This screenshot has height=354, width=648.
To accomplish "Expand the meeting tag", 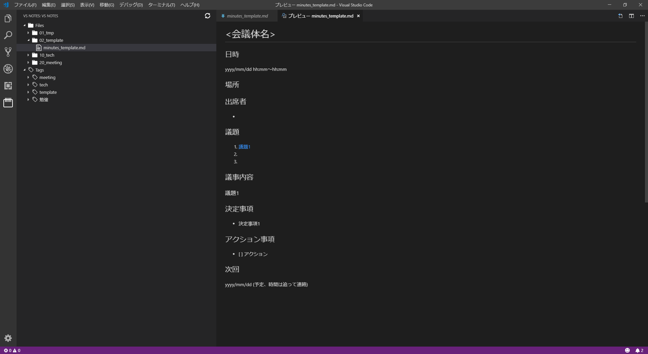I will click(28, 77).
